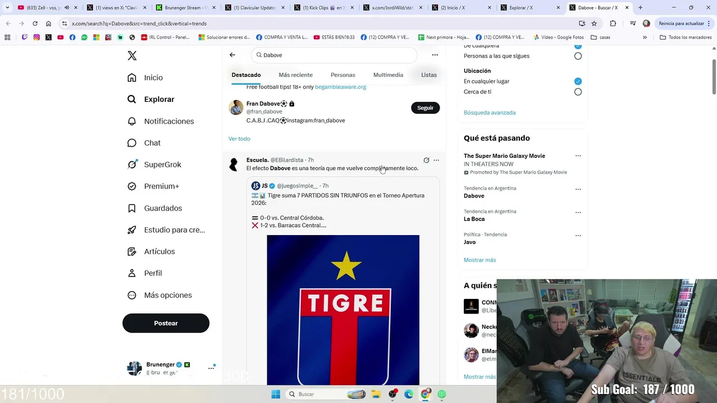This screenshot has width=717, height=403.
Task: Open Fran Dabove profile avatar
Action: pos(236,107)
